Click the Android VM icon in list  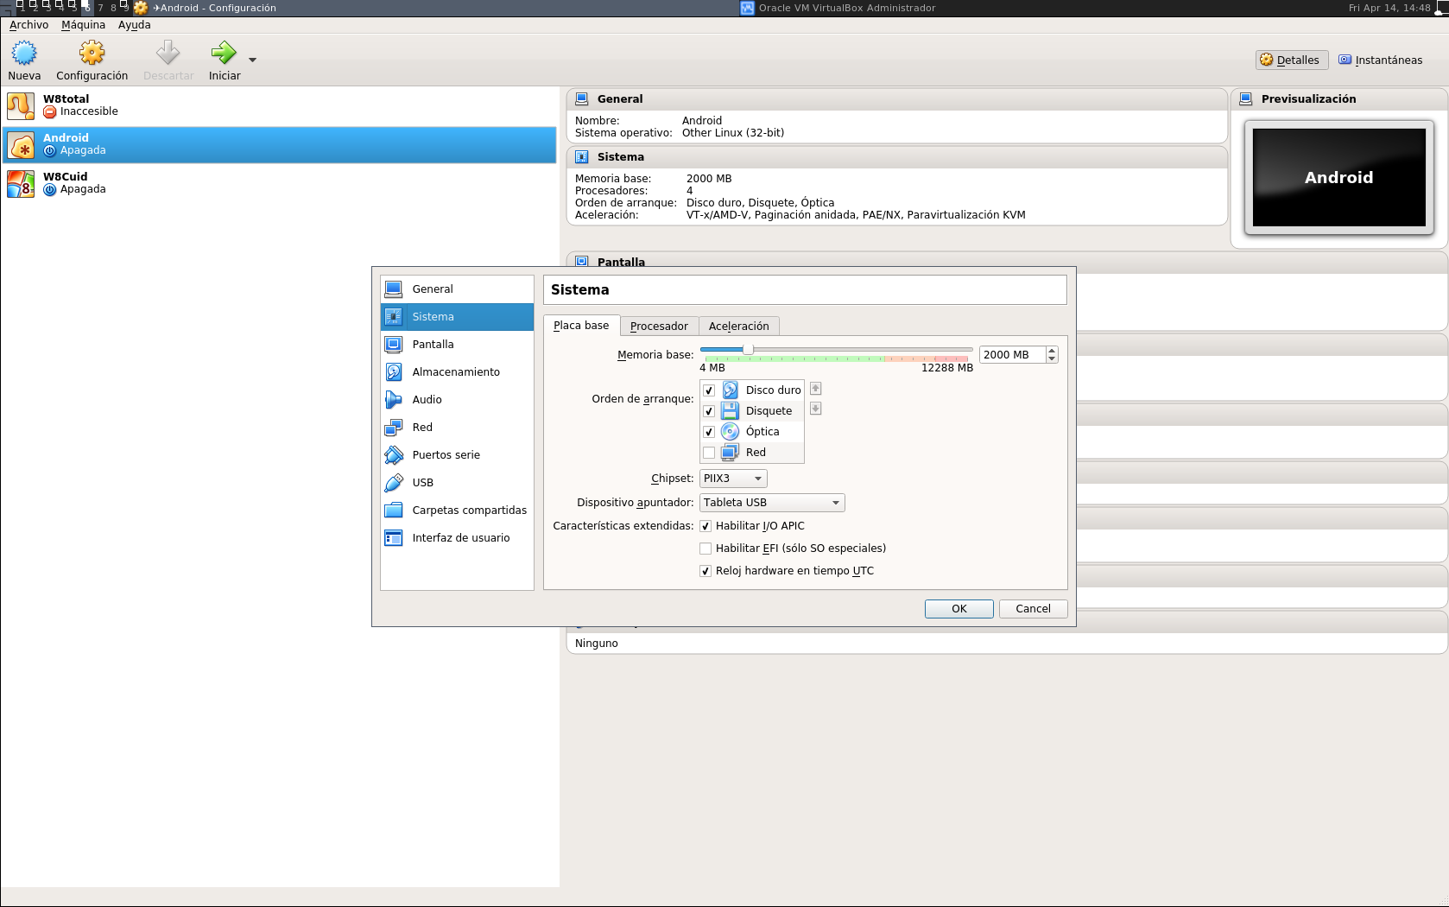pos(21,144)
